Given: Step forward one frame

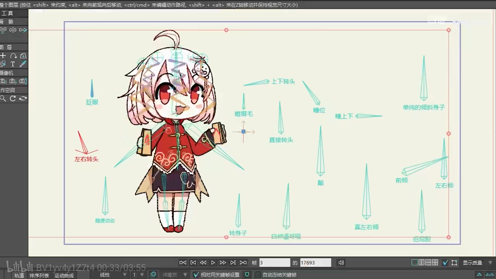Looking at the screenshot, I should click(x=233, y=263).
